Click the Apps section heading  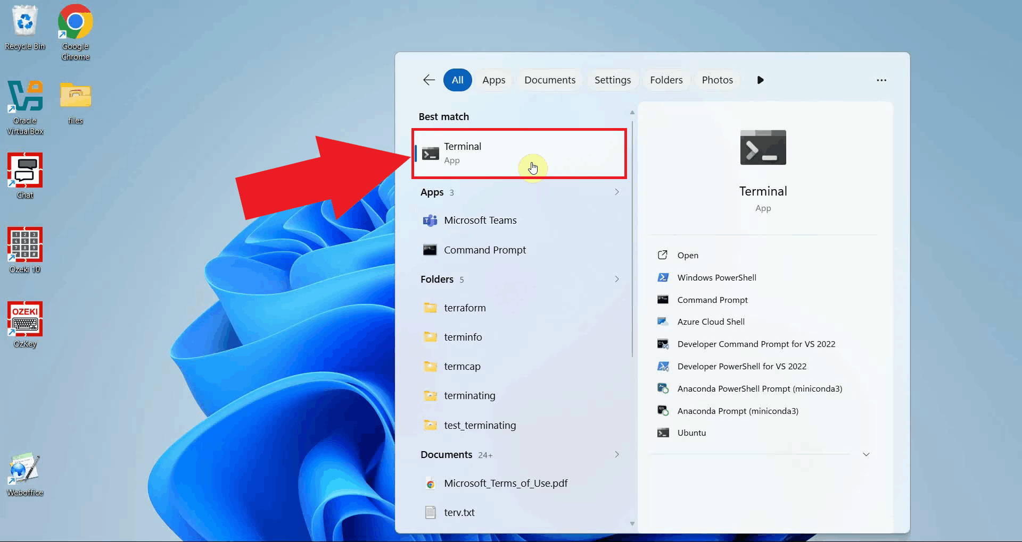coord(432,192)
